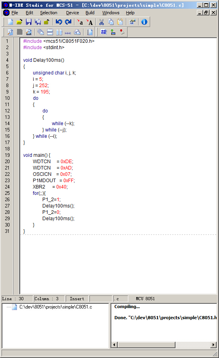Undo the last edit
This screenshot has height=358, width=219.
tap(59, 22)
